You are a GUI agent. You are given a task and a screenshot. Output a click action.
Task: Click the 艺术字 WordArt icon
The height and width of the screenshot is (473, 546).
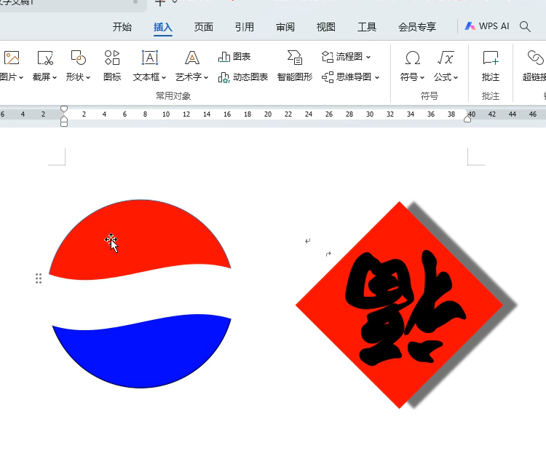pos(192,58)
